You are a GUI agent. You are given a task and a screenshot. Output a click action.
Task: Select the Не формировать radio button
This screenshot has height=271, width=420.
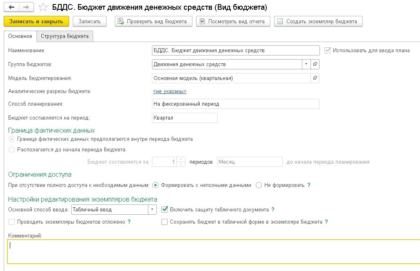[259, 185]
